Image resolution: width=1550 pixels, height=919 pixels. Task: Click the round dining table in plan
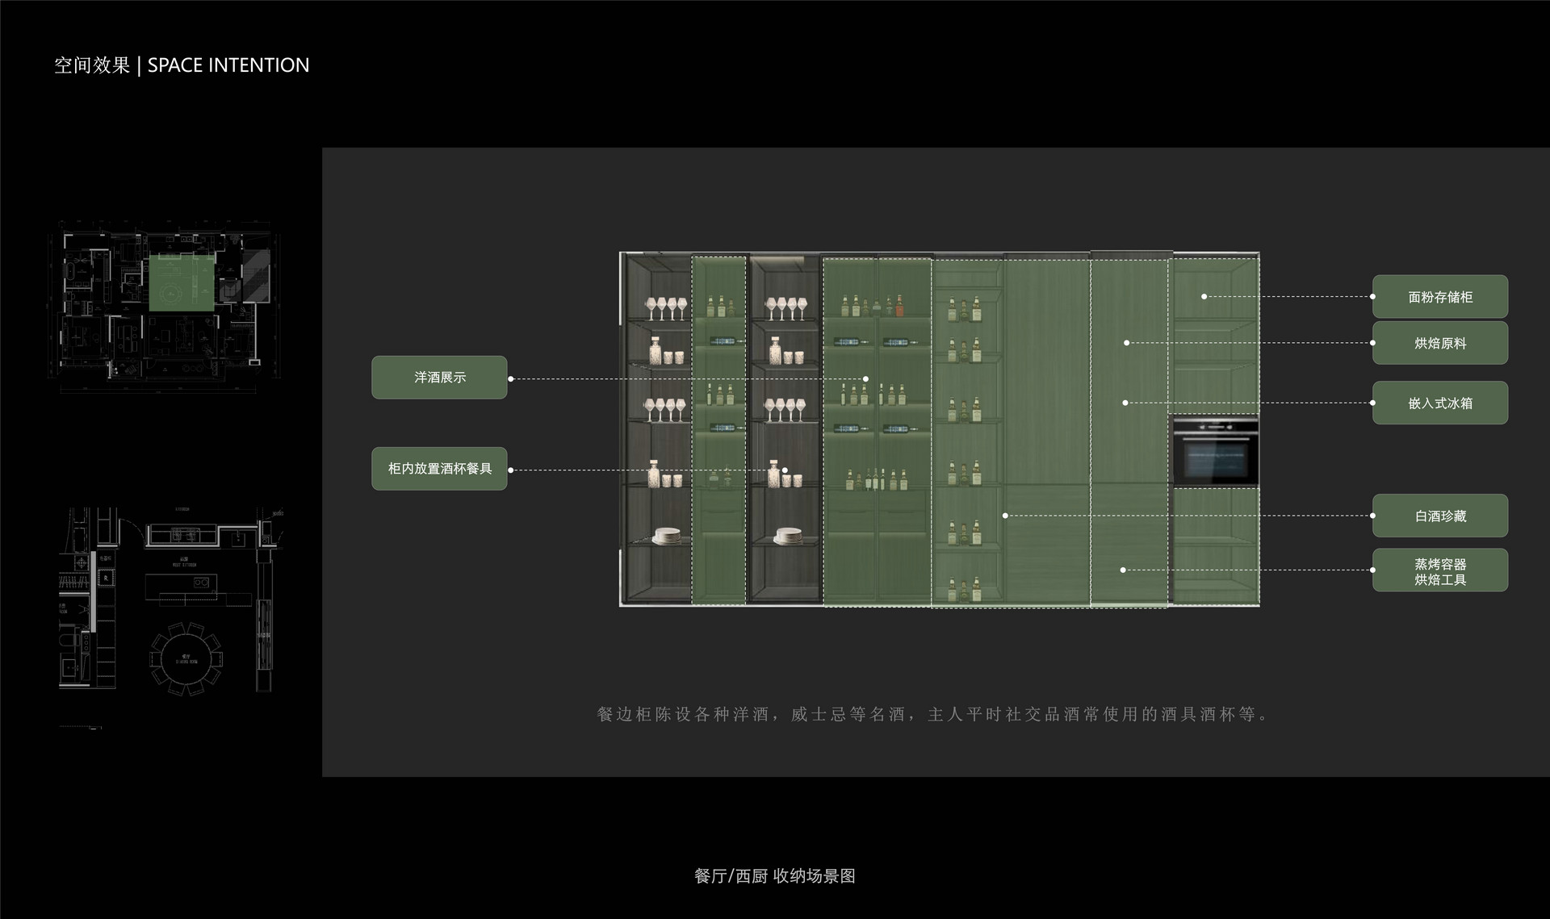point(186,658)
